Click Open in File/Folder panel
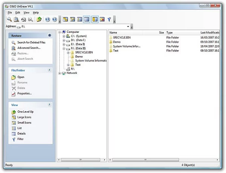The width and height of the screenshot is (226, 173). coord(21,77)
